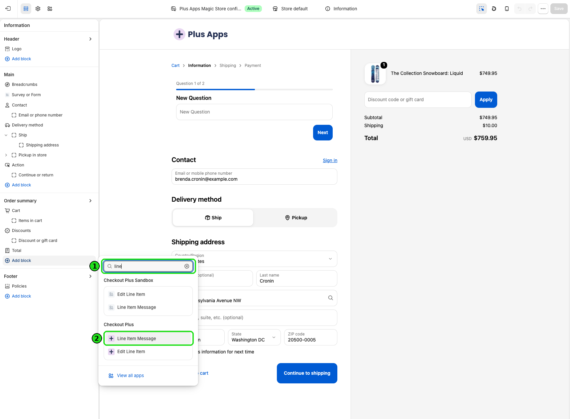The width and height of the screenshot is (570, 419).
Task: Collapse the Ship tree item
Action: [6, 135]
